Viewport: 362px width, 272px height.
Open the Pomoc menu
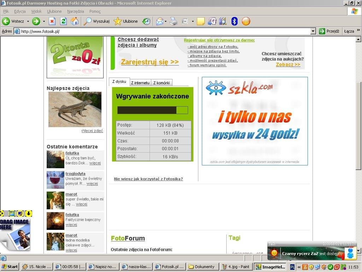95,11
